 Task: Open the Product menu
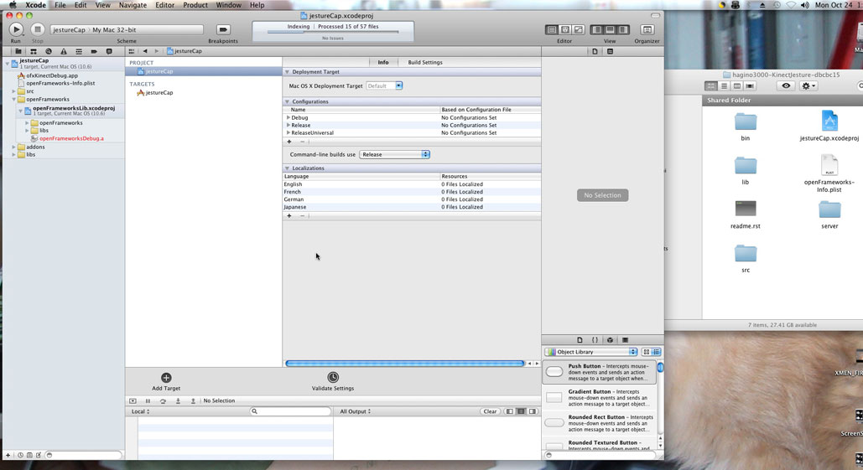tap(195, 5)
